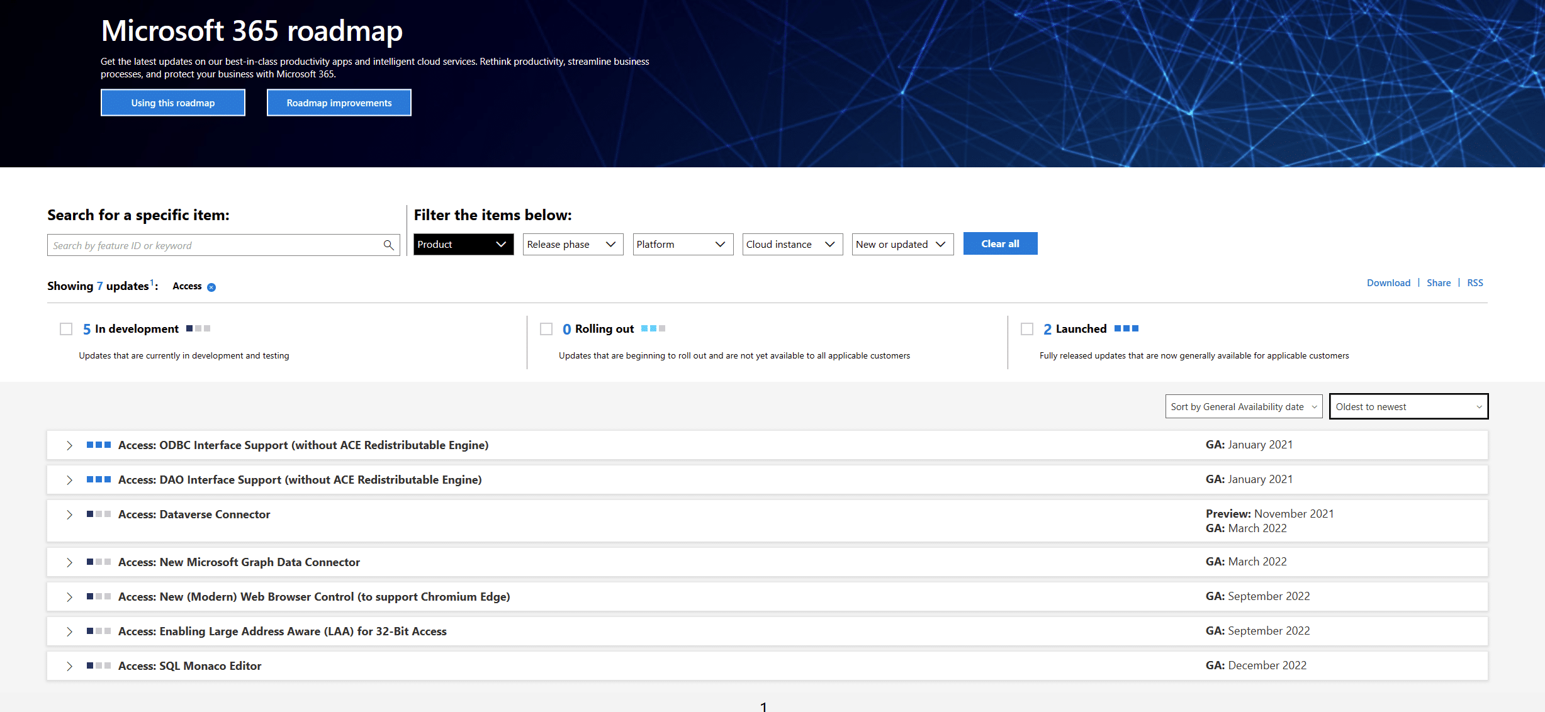
Task: Click Access: ODBC Interface Support title
Action: pyautogui.click(x=303, y=445)
